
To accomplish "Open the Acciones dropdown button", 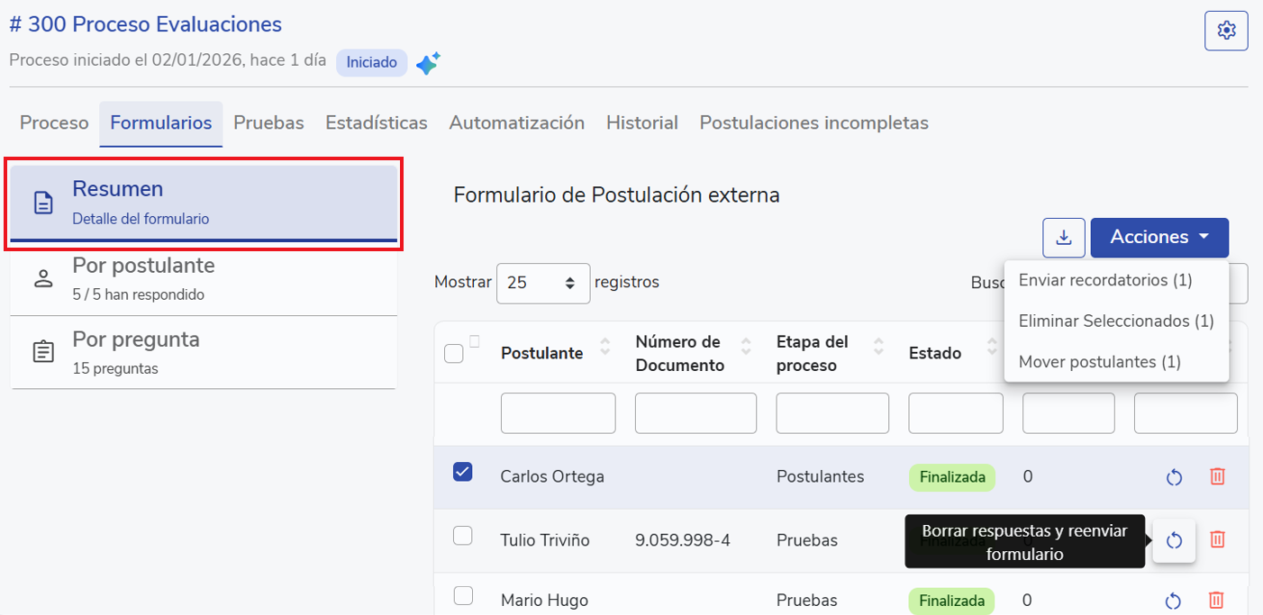I will coord(1159,238).
